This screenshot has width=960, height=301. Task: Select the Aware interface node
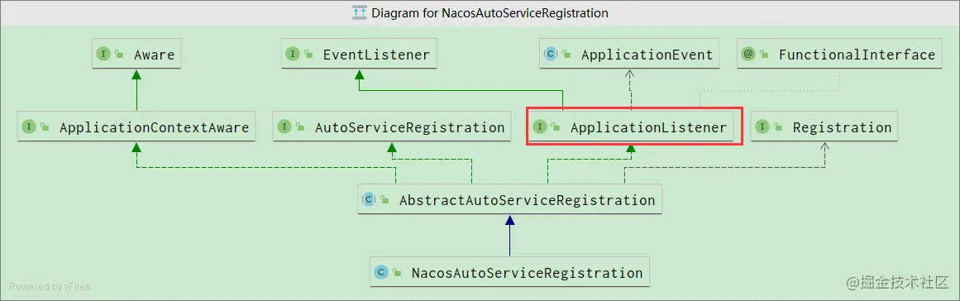(x=136, y=55)
